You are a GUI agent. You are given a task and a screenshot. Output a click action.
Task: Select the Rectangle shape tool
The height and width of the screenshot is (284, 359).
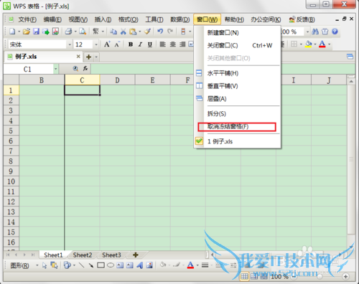101,265
